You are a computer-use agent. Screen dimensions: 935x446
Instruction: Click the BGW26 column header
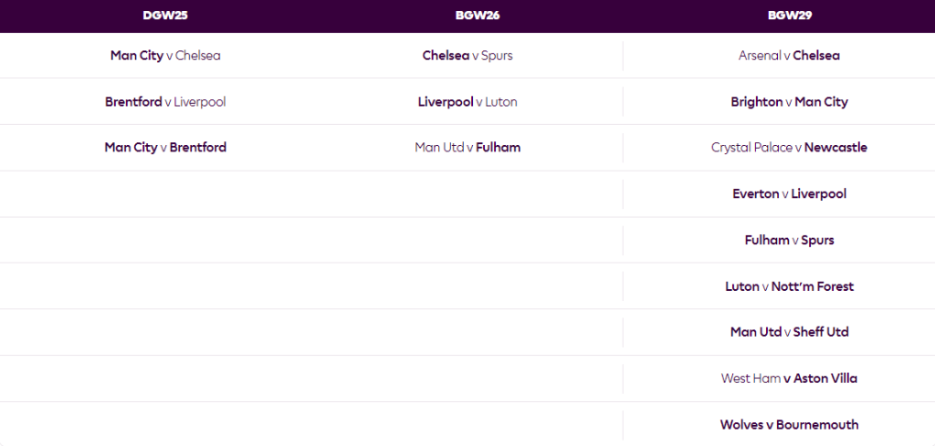pos(477,16)
